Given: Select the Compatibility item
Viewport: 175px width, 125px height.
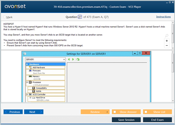Looking at the screenshot, I should point(46,88).
